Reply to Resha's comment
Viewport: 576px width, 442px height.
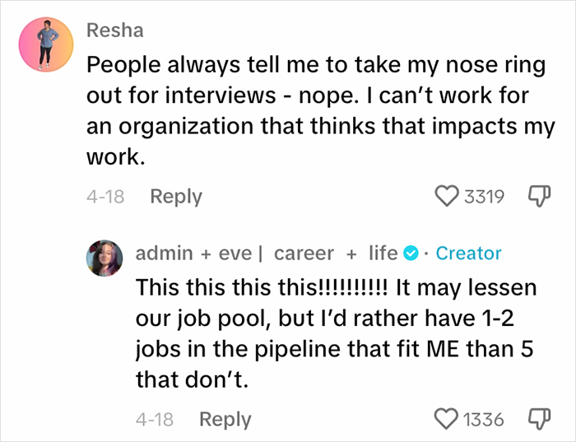click(175, 197)
